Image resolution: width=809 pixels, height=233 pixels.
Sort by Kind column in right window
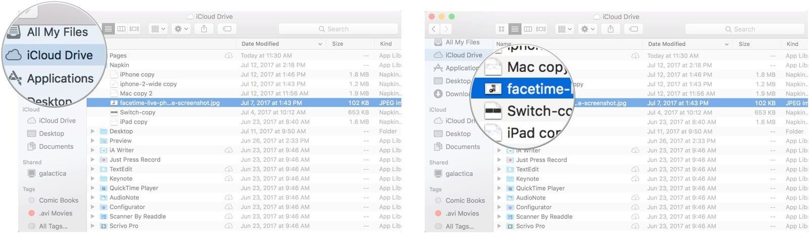point(795,44)
